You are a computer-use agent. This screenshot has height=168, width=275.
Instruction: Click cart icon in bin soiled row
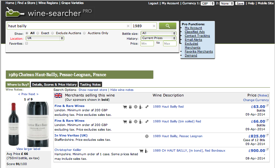click(x=125, y=121)
